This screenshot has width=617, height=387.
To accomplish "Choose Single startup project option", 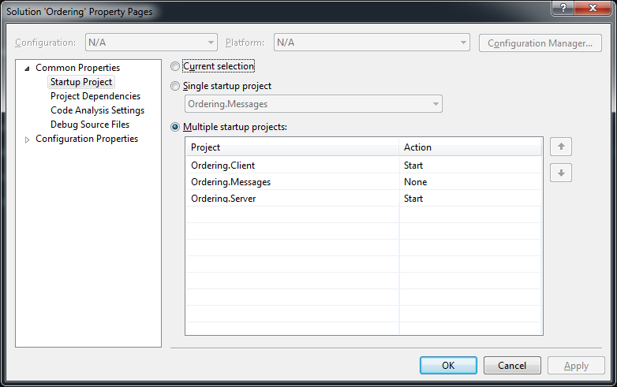I will tap(175, 86).
